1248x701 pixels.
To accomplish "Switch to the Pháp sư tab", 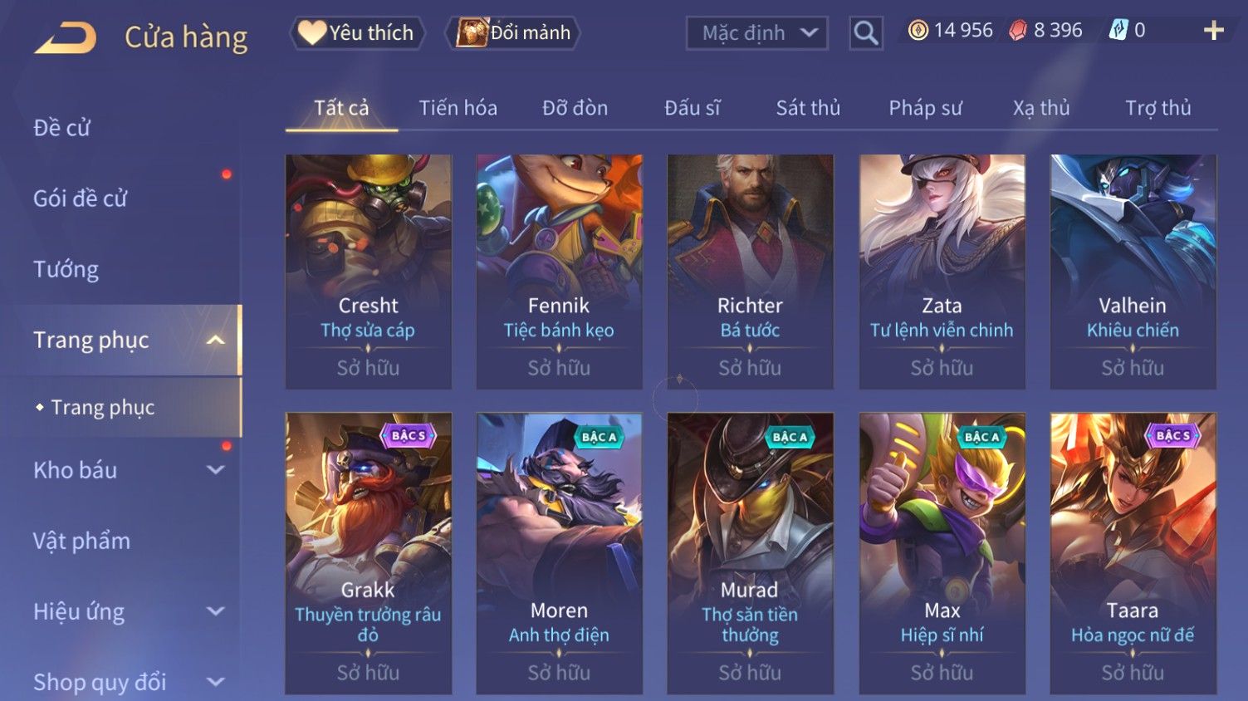I will pos(925,108).
